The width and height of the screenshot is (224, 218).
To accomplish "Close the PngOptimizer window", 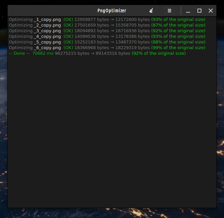I will [211, 11].
